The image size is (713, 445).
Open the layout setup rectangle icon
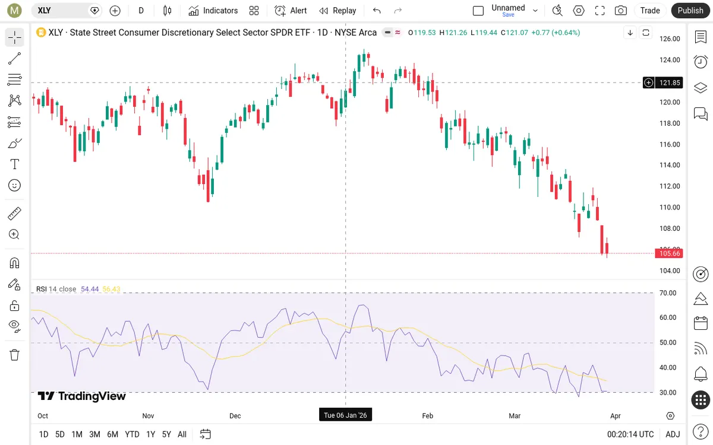pyautogui.click(x=478, y=11)
